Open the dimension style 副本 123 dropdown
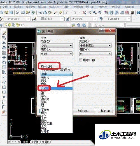 tap(50, 19)
